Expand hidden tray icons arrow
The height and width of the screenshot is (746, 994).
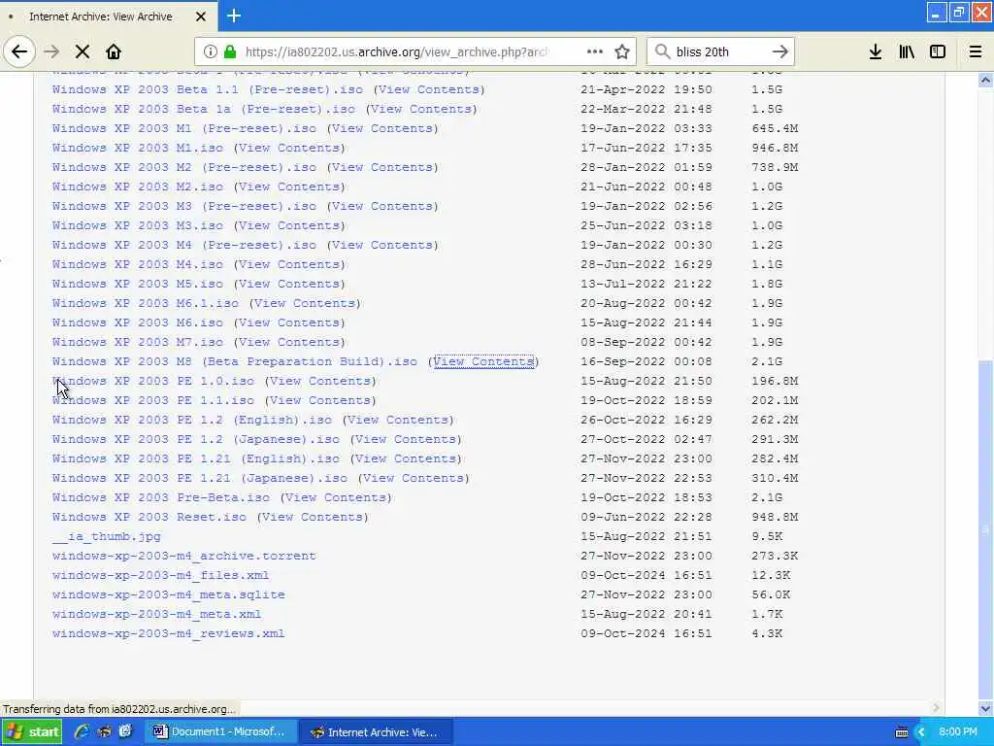921,732
